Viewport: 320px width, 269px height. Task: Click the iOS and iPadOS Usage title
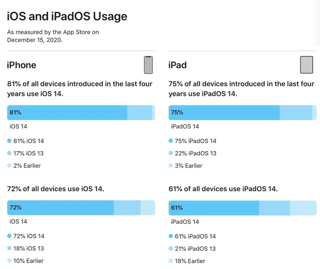(x=67, y=16)
